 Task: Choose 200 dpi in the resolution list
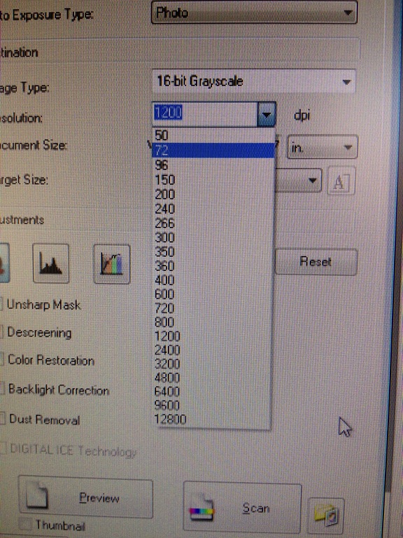click(x=213, y=194)
